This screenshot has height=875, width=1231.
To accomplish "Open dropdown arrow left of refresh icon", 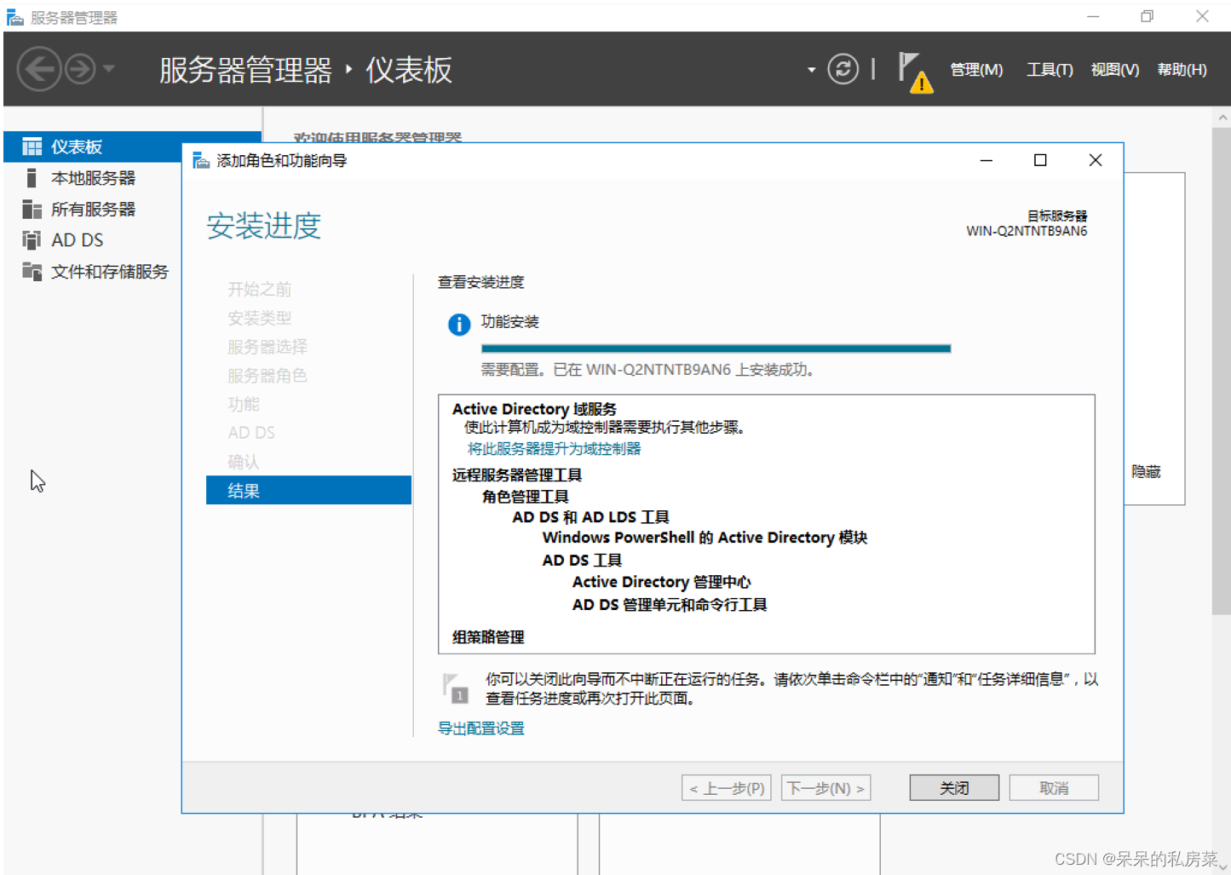I will click(x=811, y=70).
